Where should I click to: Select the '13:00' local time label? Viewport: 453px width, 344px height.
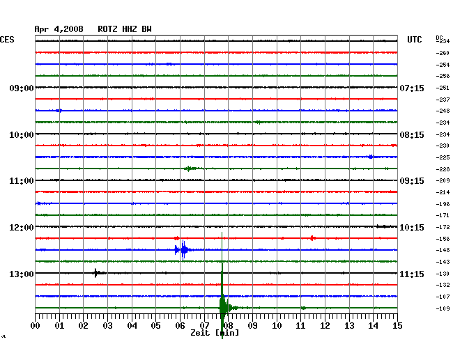click(22, 274)
